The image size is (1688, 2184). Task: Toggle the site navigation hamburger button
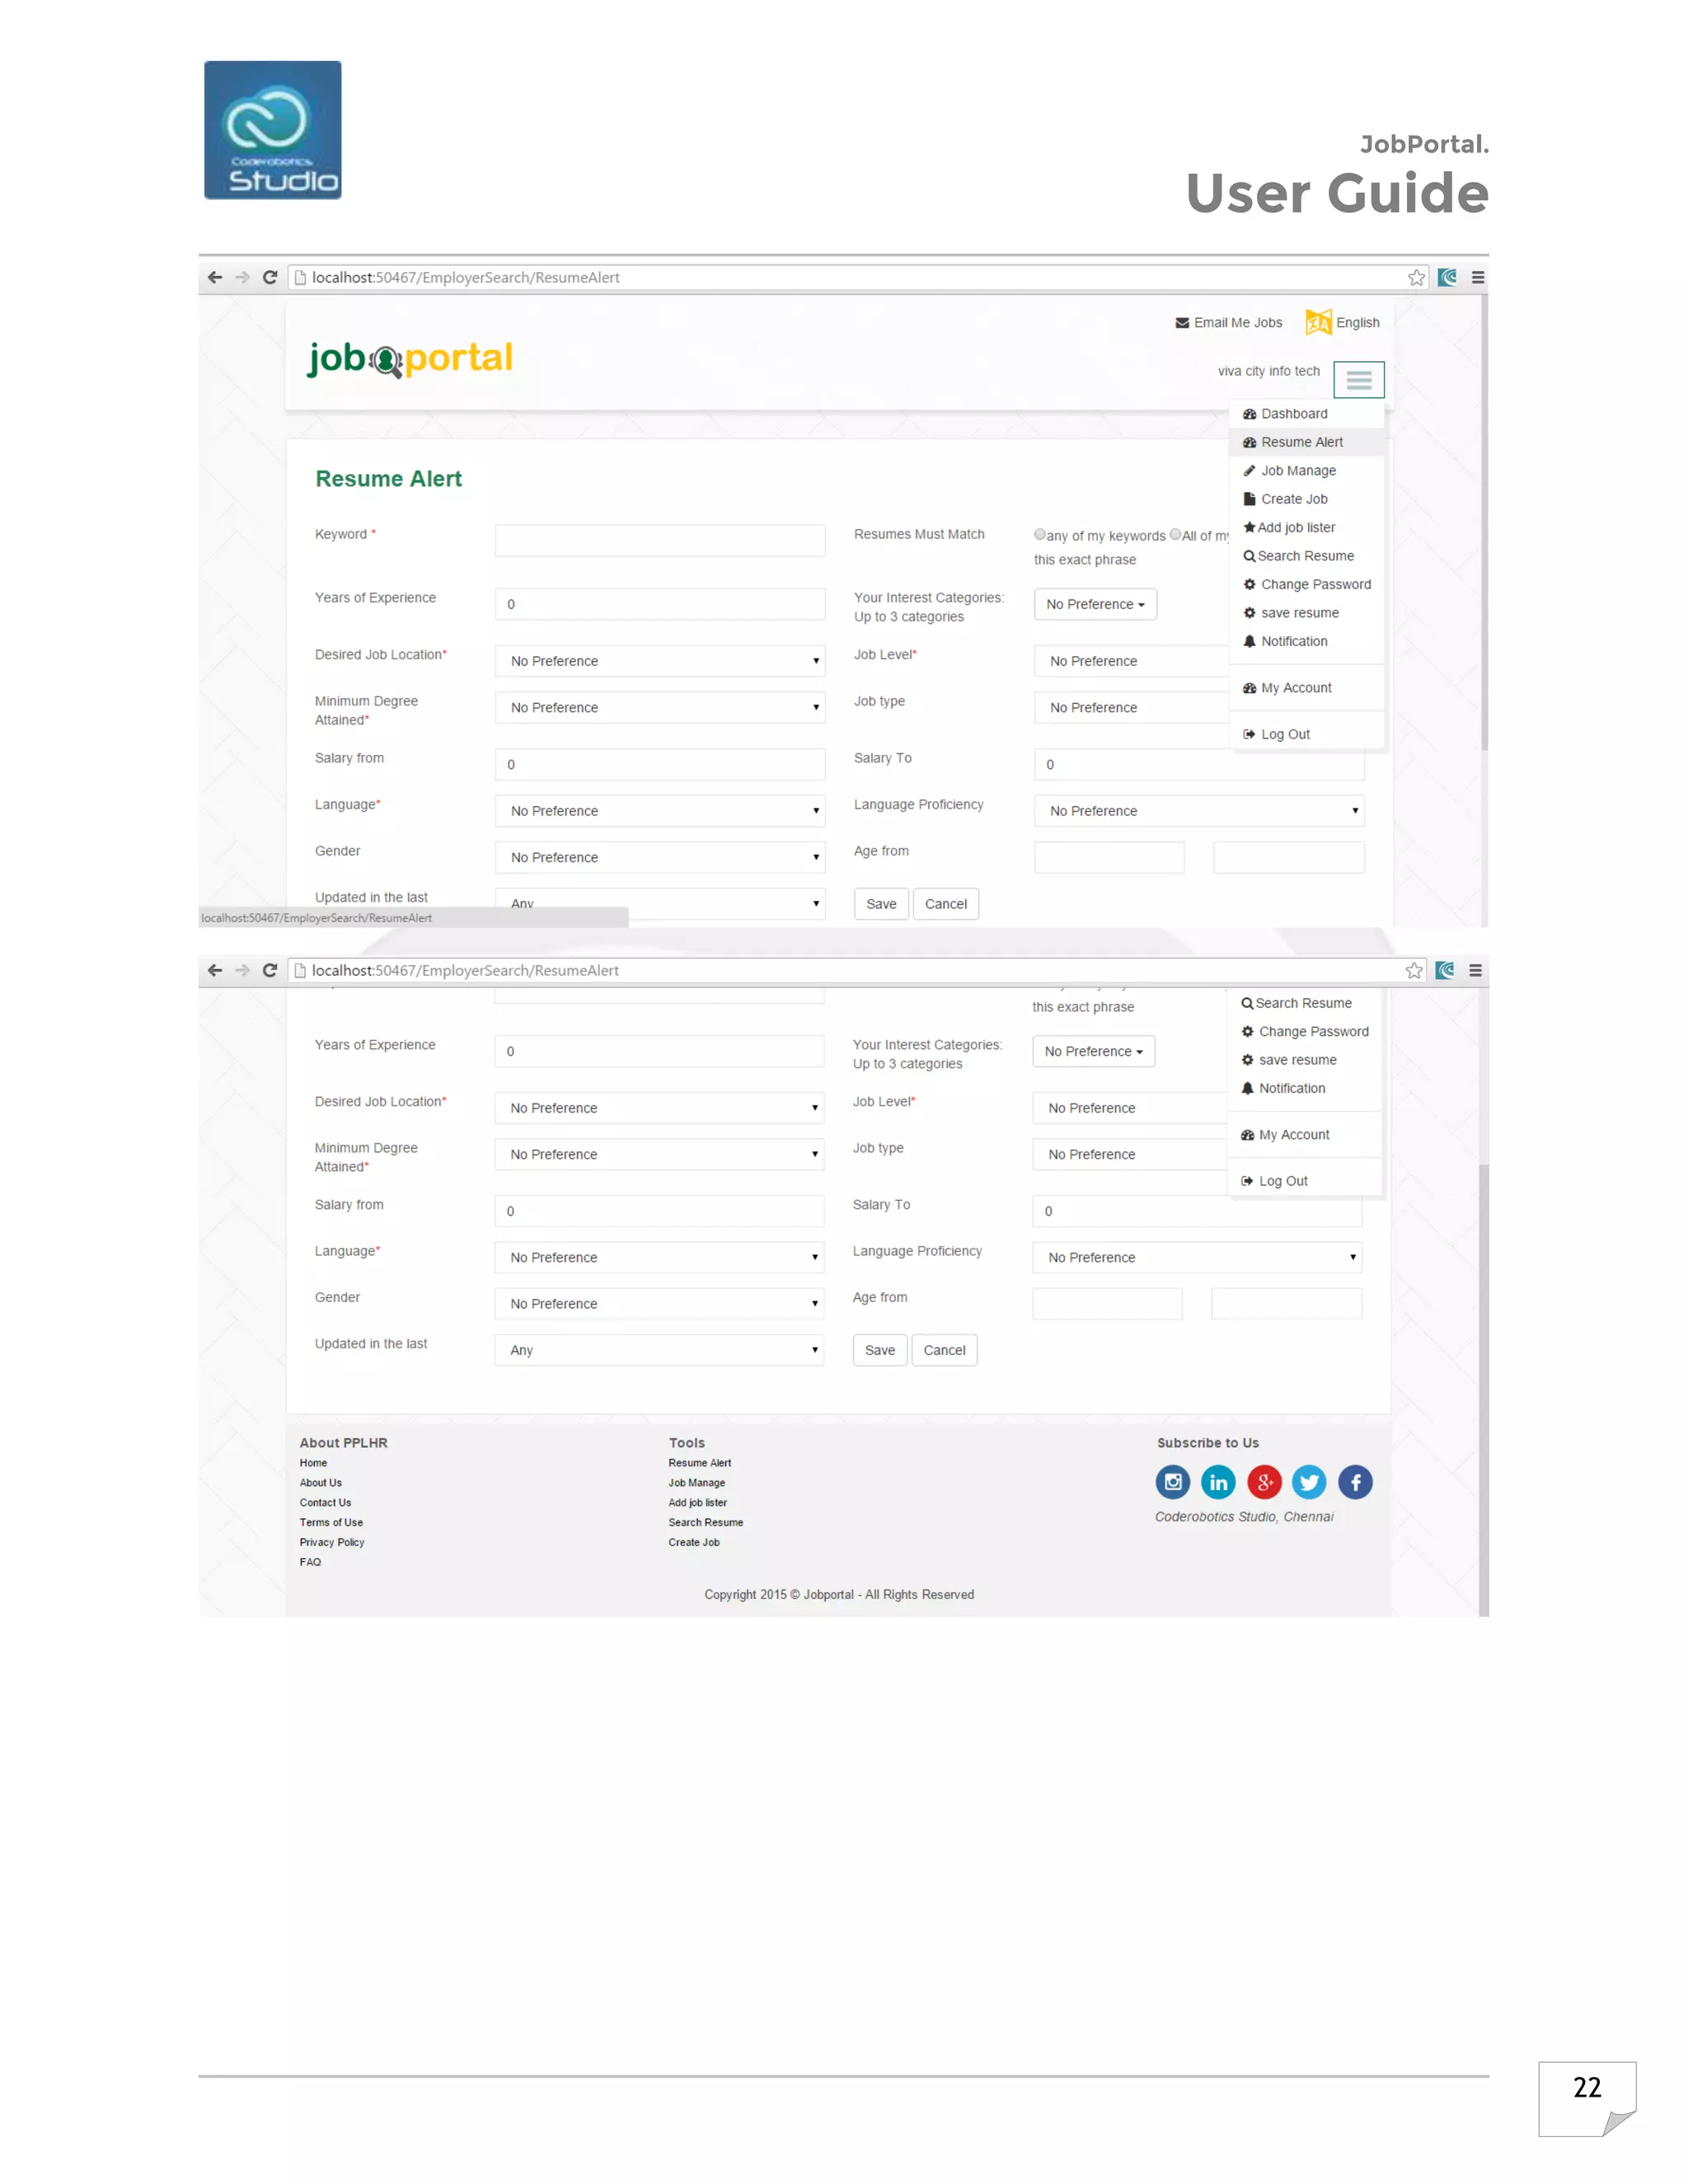1358,380
